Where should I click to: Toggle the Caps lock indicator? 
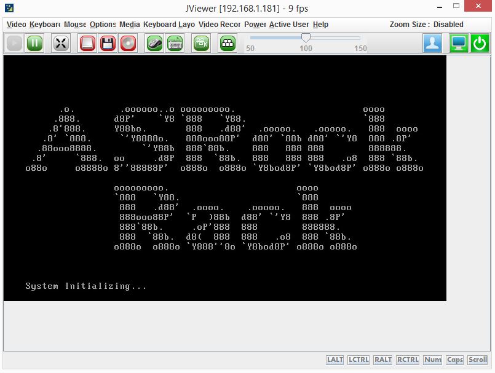455,360
